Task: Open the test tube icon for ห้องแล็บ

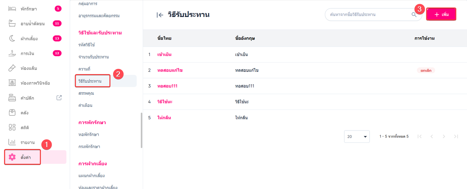Action: click(12, 68)
